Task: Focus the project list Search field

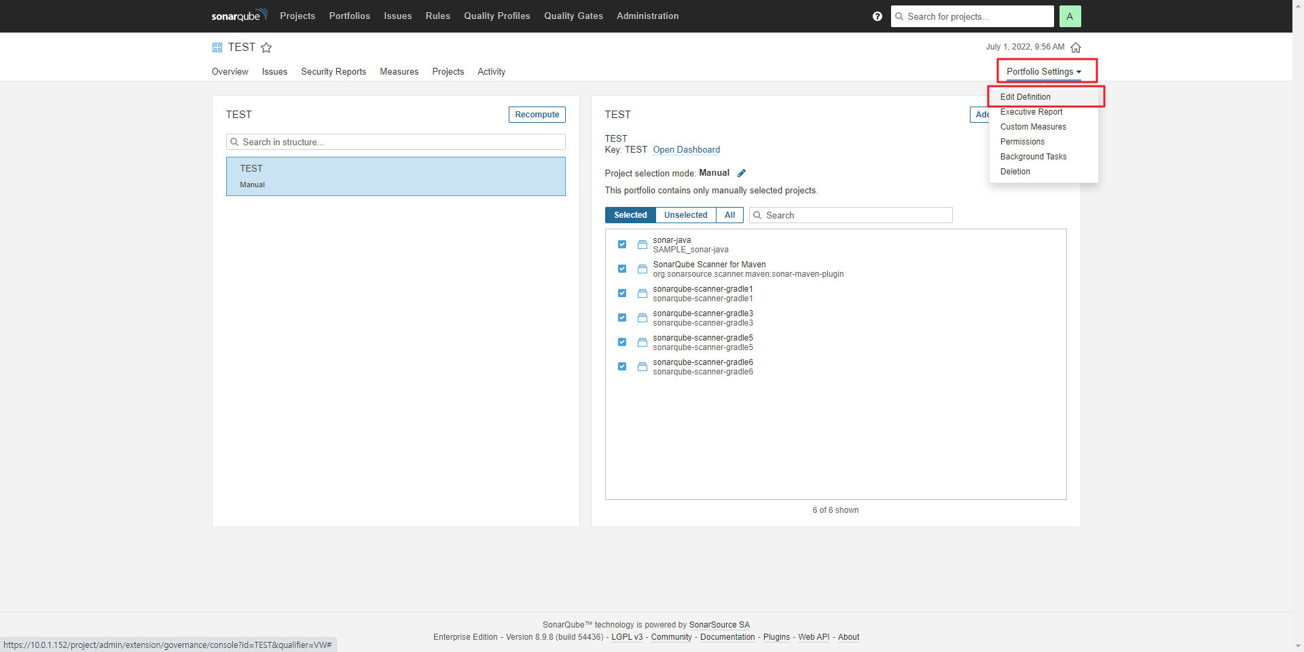Action: tap(851, 215)
